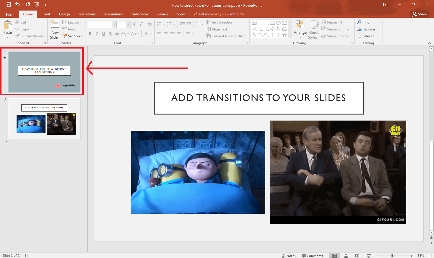The width and height of the screenshot is (434, 258).
Task: Select the Oval shape in Drawing gallery
Action: (279, 23)
